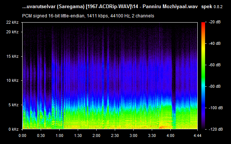Click the 3:30 time axis label
Viewport: 231px width, 144px height.
[x=152, y=135]
